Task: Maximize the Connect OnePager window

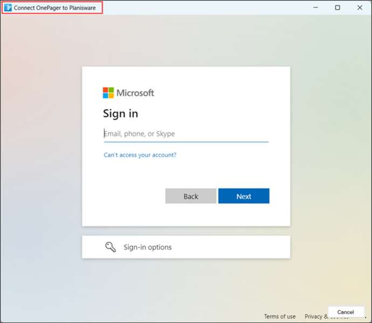Action: [337, 8]
